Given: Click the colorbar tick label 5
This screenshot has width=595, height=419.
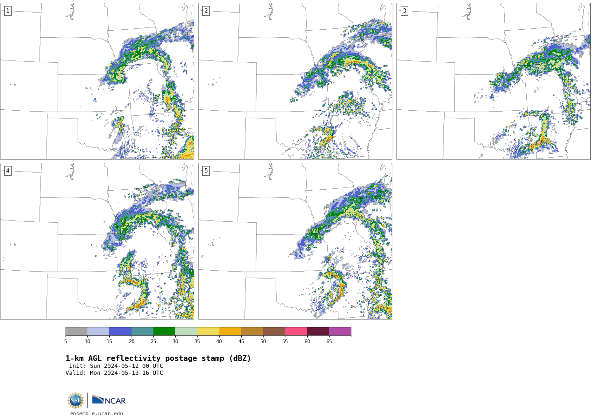Looking at the screenshot, I should [66, 341].
